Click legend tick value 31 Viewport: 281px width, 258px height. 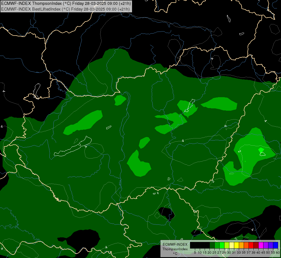pyautogui.click(x=234, y=253)
